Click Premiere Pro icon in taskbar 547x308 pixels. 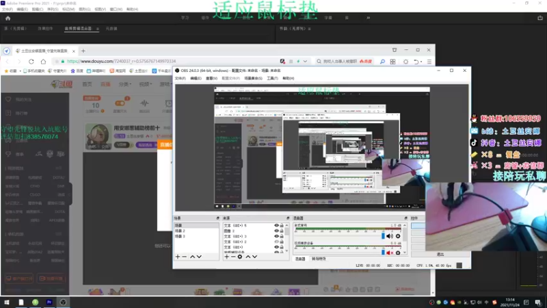click(49, 302)
